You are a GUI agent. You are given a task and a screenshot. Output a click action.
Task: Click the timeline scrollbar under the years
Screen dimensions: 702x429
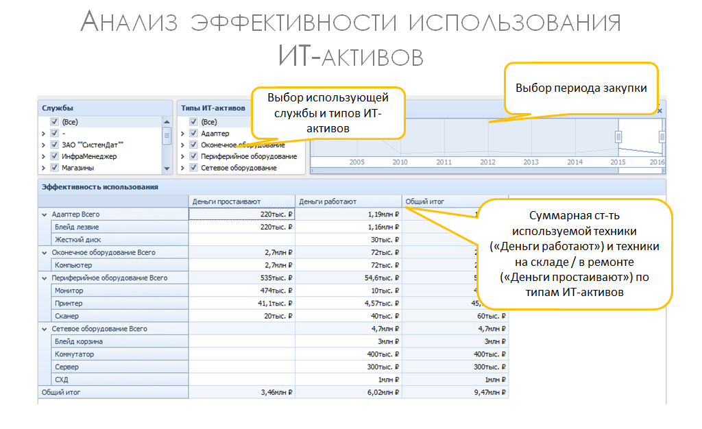pyautogui.click(x=487, y=171)
